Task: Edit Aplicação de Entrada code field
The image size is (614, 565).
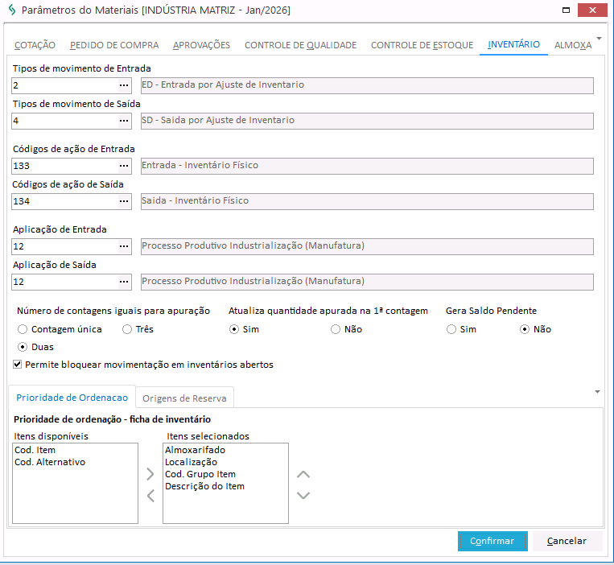Action: pos(65,246)
